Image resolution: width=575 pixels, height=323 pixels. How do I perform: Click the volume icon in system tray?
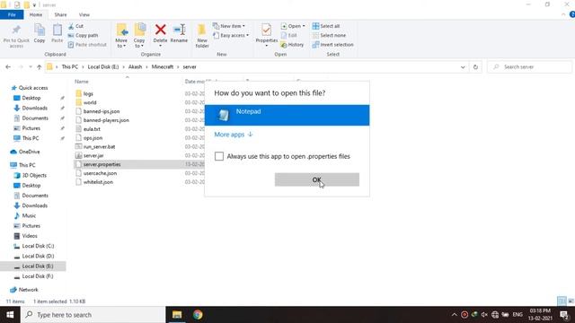484,315
